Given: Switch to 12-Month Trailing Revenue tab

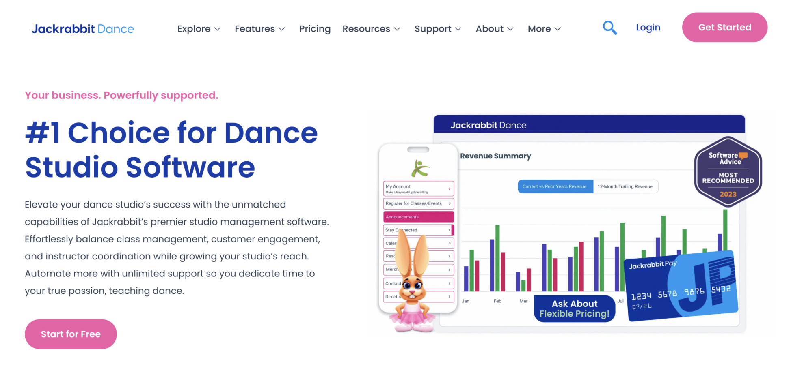Looking at the screenshot, I should (x=625, y=186).
